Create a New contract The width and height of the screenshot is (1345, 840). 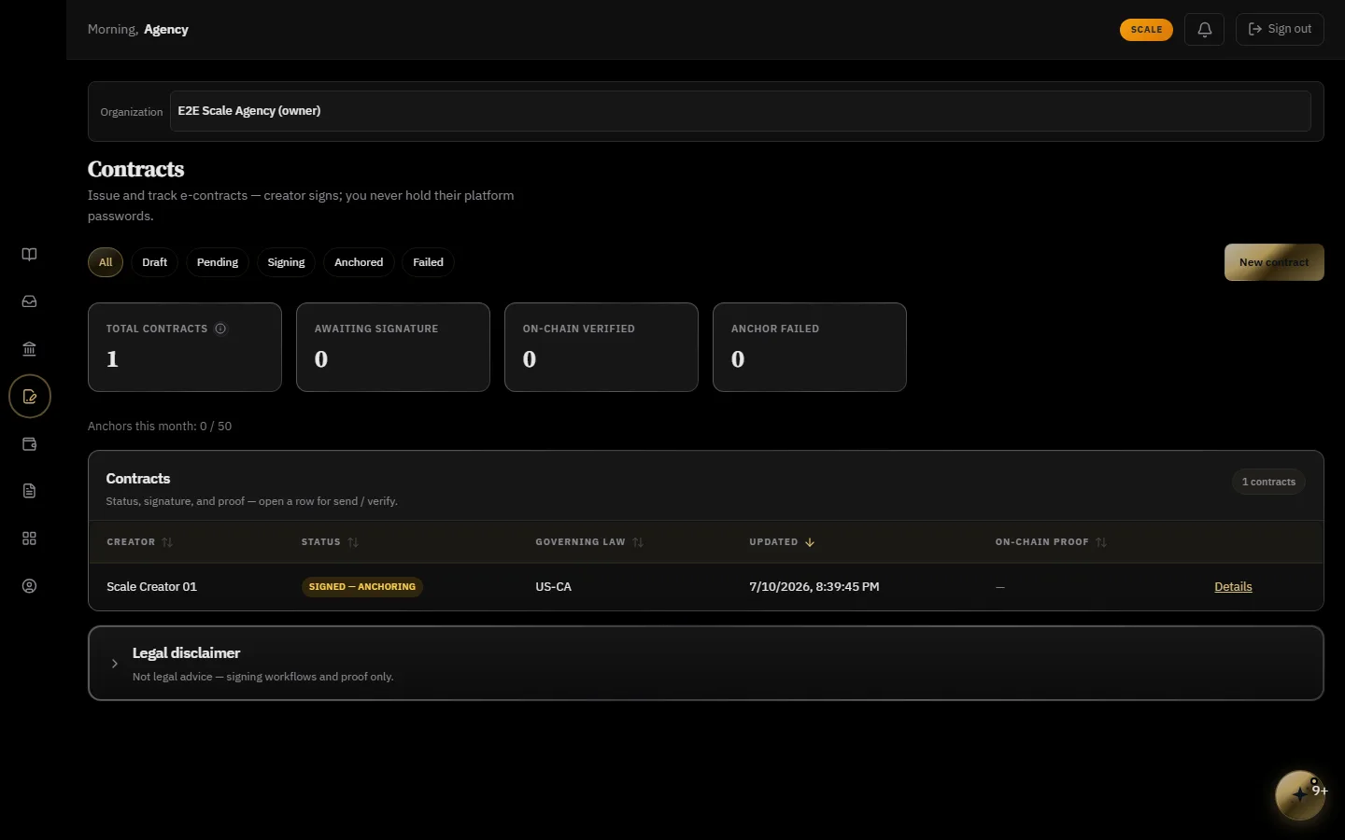click(1274, 262)
